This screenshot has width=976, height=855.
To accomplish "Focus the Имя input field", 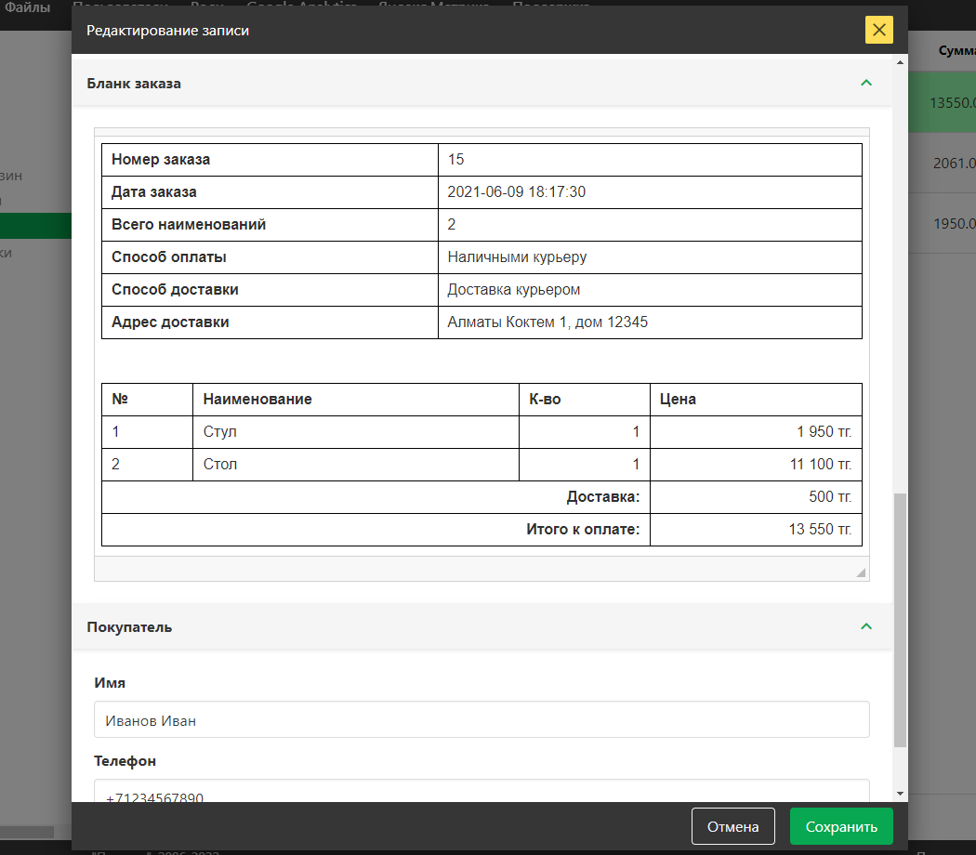I will tap(481, 720).
